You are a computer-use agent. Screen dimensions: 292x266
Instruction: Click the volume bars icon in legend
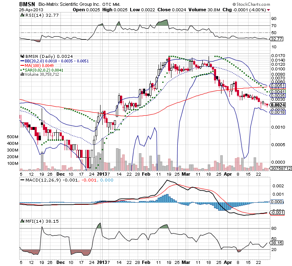point(22,75)
